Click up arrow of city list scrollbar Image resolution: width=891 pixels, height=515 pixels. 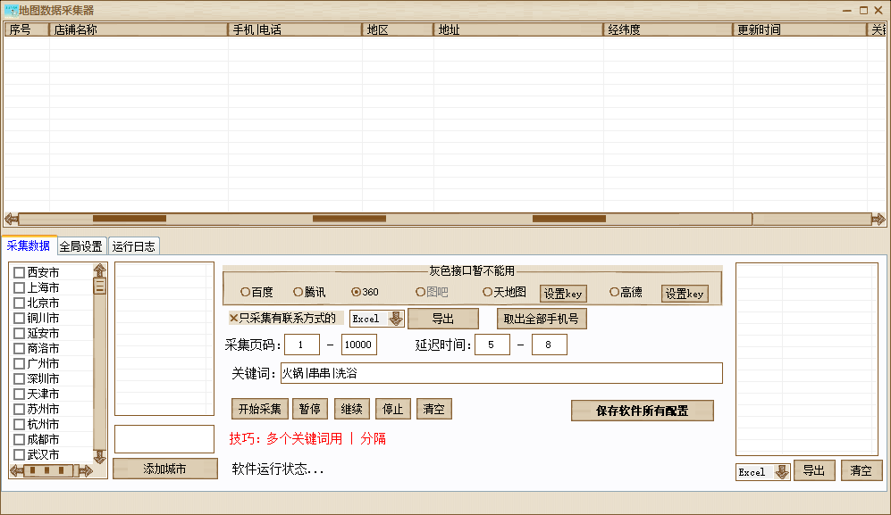[99, 270]
